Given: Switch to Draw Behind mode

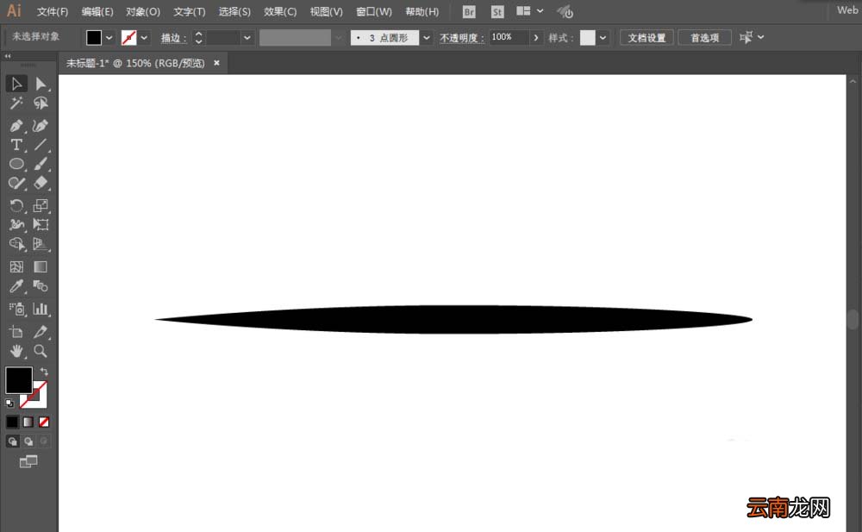Looking at the screenshot, I should point(28,441).
